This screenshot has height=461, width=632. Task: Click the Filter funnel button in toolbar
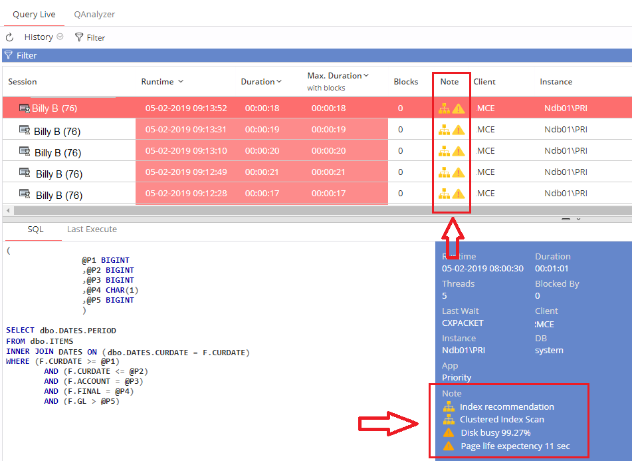click(x=90, y=37)
